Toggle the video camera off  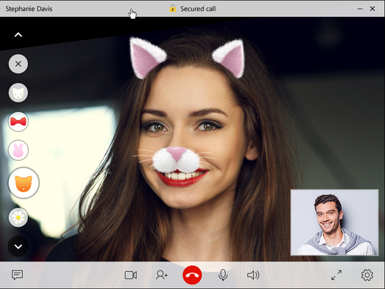pos(131,275)
